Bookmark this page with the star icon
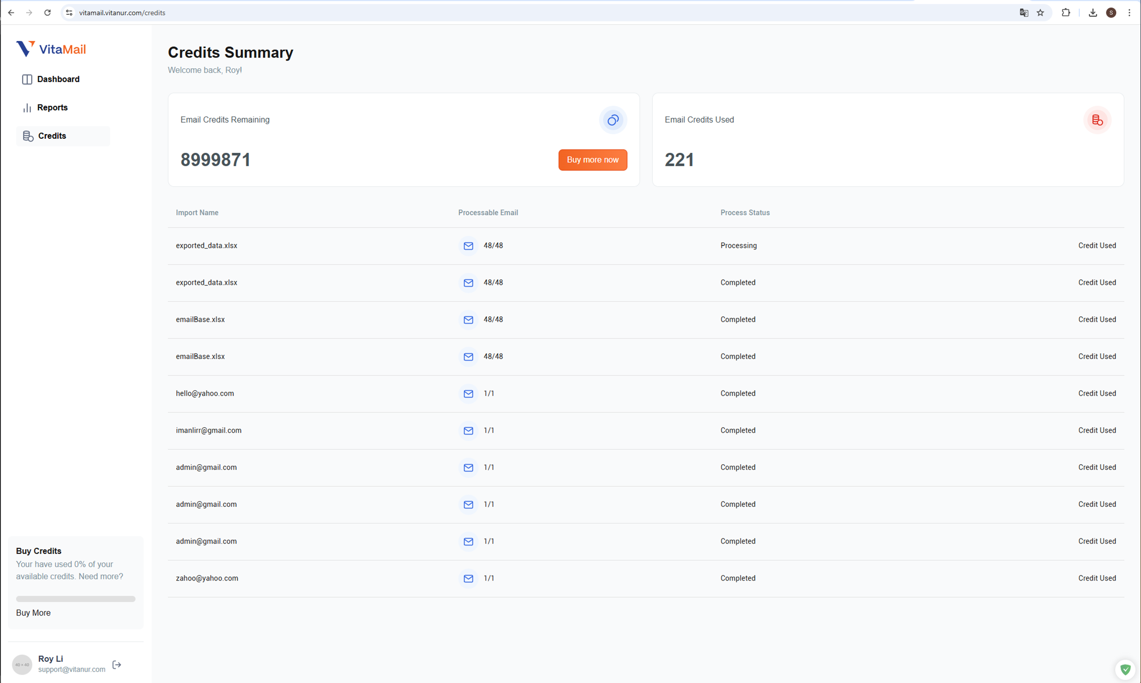 coord(1040,13)
